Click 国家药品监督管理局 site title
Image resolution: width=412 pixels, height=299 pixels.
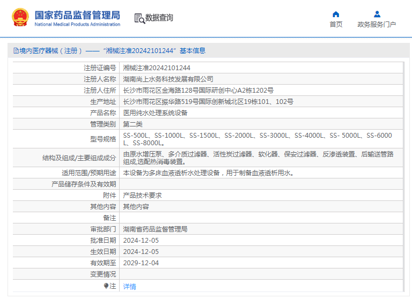[77, 15]
